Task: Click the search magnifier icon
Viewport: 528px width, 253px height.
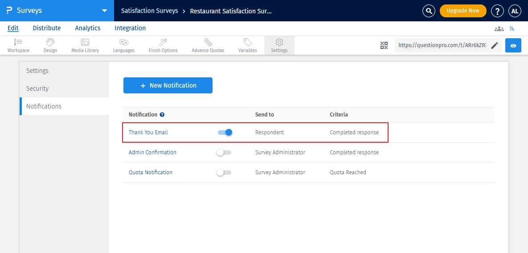Action: tap(429, 11)
